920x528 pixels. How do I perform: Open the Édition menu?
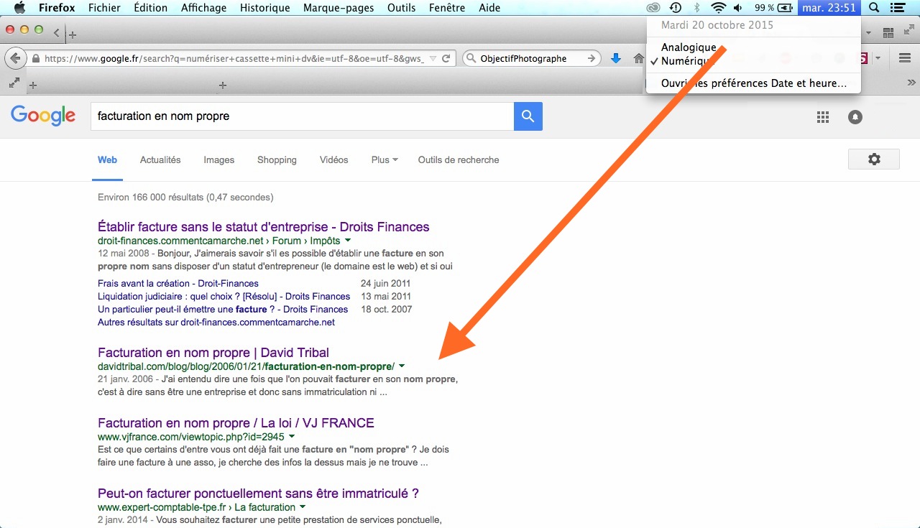click(150, 8)
